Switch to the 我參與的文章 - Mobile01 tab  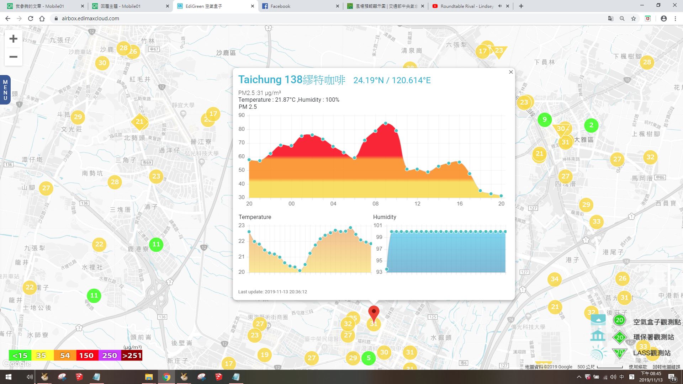(46, 6)
